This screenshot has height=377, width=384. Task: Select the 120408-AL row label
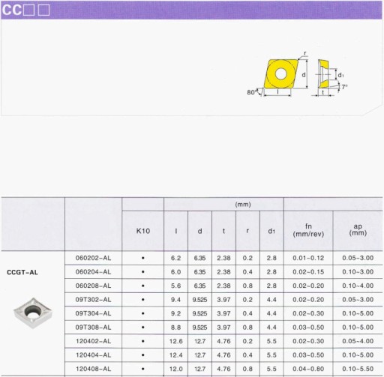93,369
